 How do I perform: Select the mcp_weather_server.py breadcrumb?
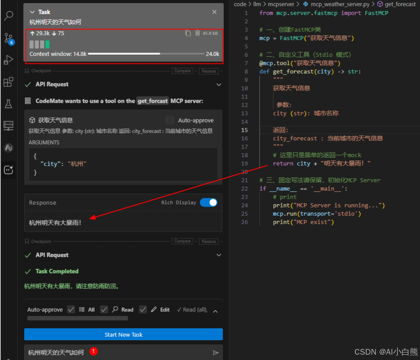point(340,4)
